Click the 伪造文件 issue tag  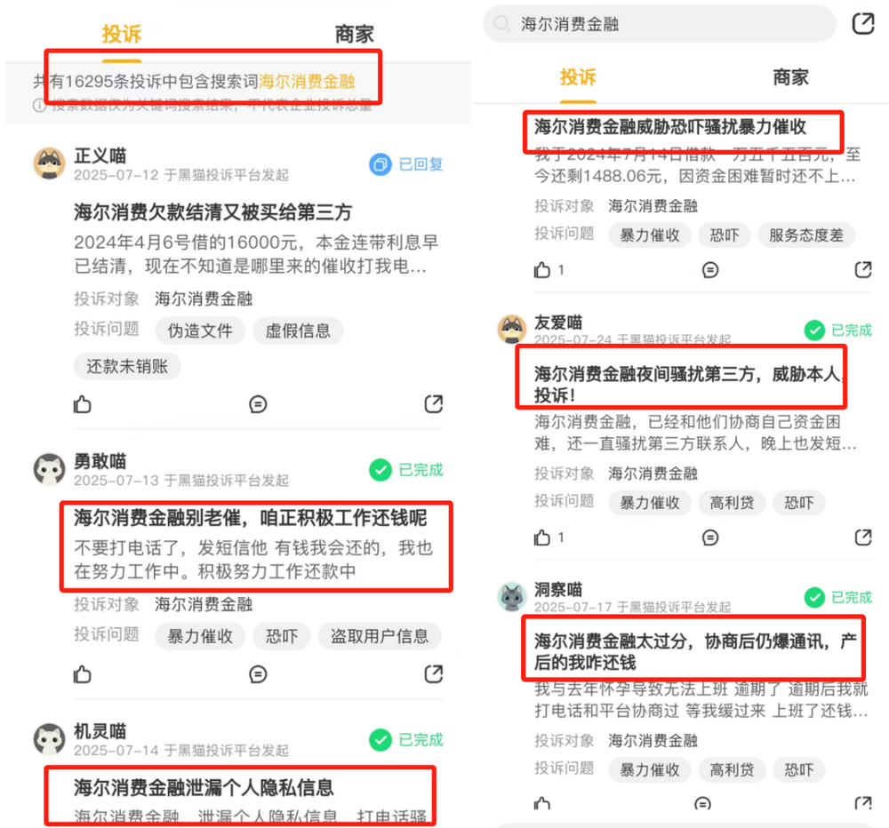199,331
